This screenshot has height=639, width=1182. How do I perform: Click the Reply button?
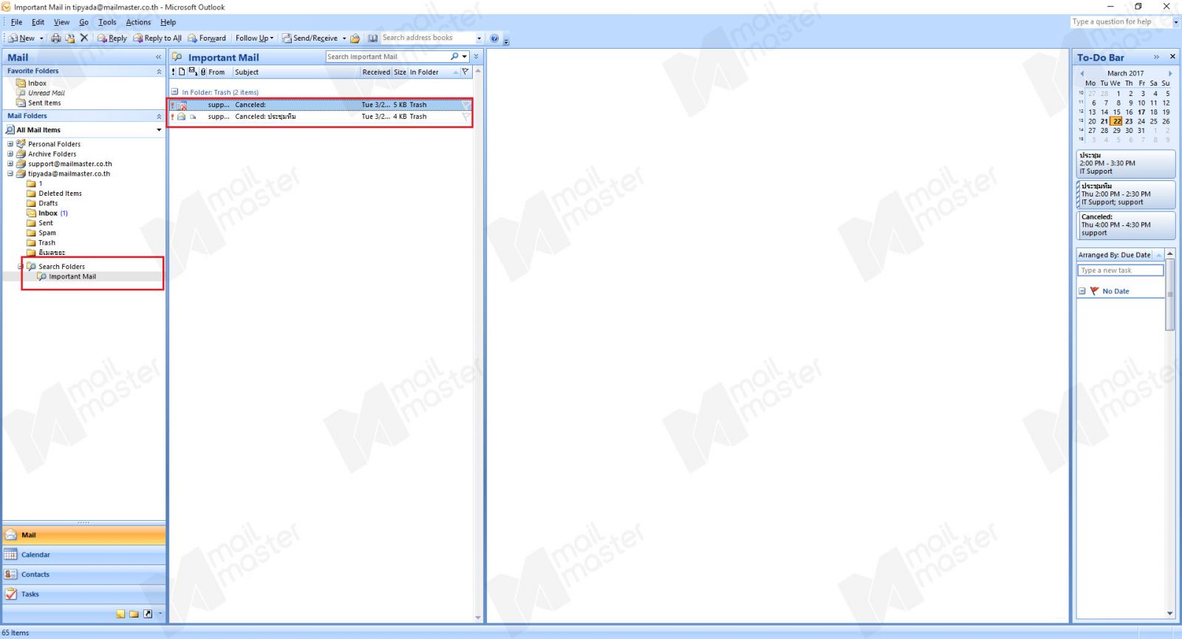click(x=112, y=38)
